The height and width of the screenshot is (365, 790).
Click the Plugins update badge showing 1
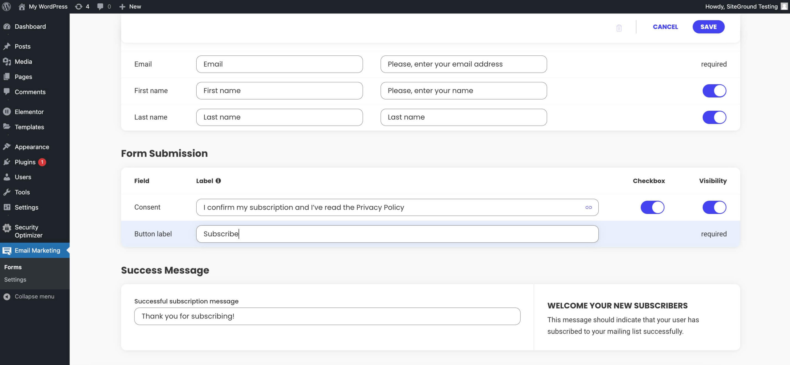[x=42, y=162]
